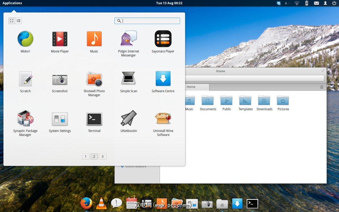Open the sound volume indicator menu
Image resolution: width=339 pixels, height=212 pixels.
point(287,3)
